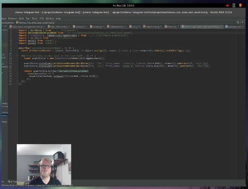Click the red tray icon in top bar
The height and width of the screenshot is (189, 248).
pos(227,5)
